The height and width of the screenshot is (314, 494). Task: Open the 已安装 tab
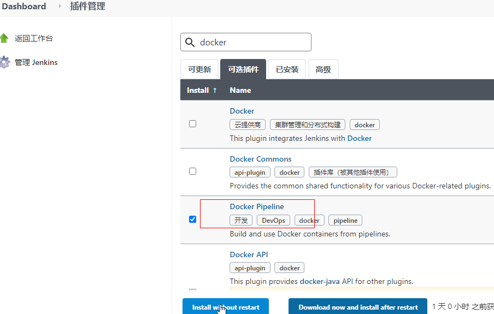(287, 70)
